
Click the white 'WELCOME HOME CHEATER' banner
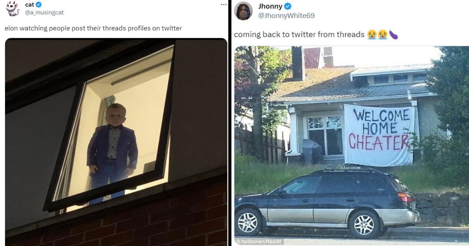379,135
